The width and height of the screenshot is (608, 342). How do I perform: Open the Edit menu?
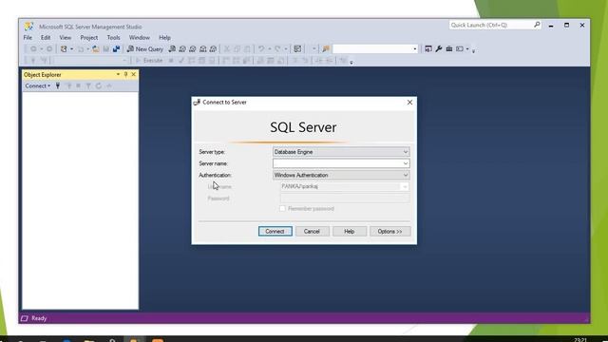point(46,38)
